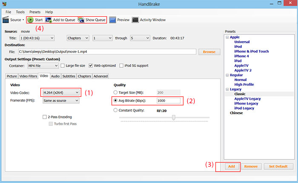
Task: Open the Show Queue icon
Action: (81, 20)
